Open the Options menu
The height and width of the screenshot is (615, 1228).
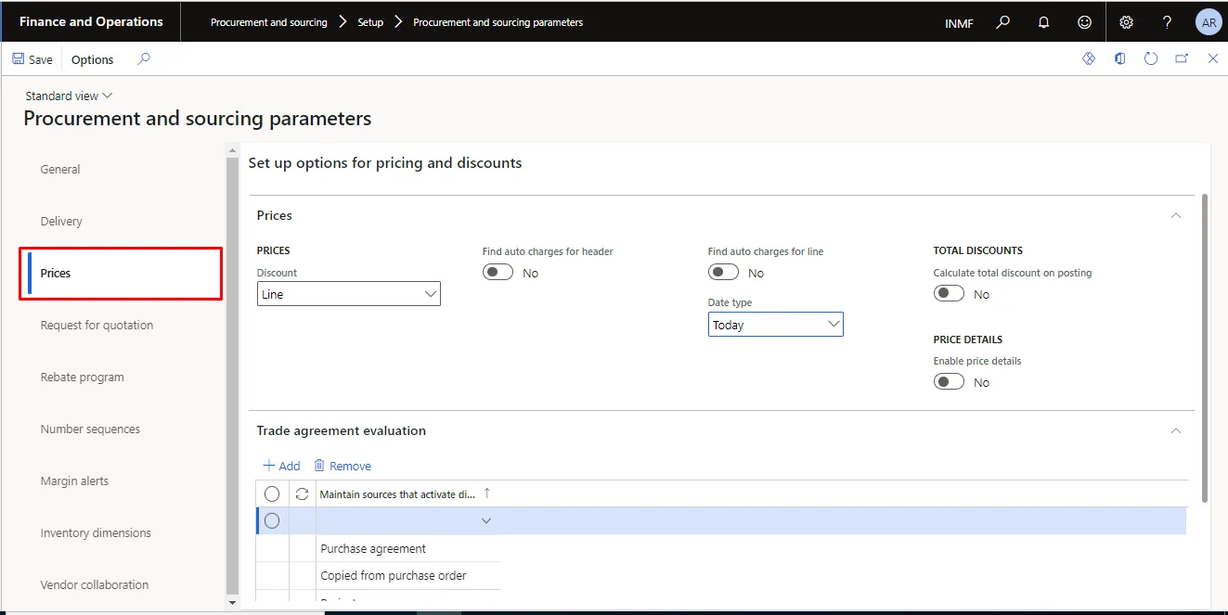pos(93,59)
